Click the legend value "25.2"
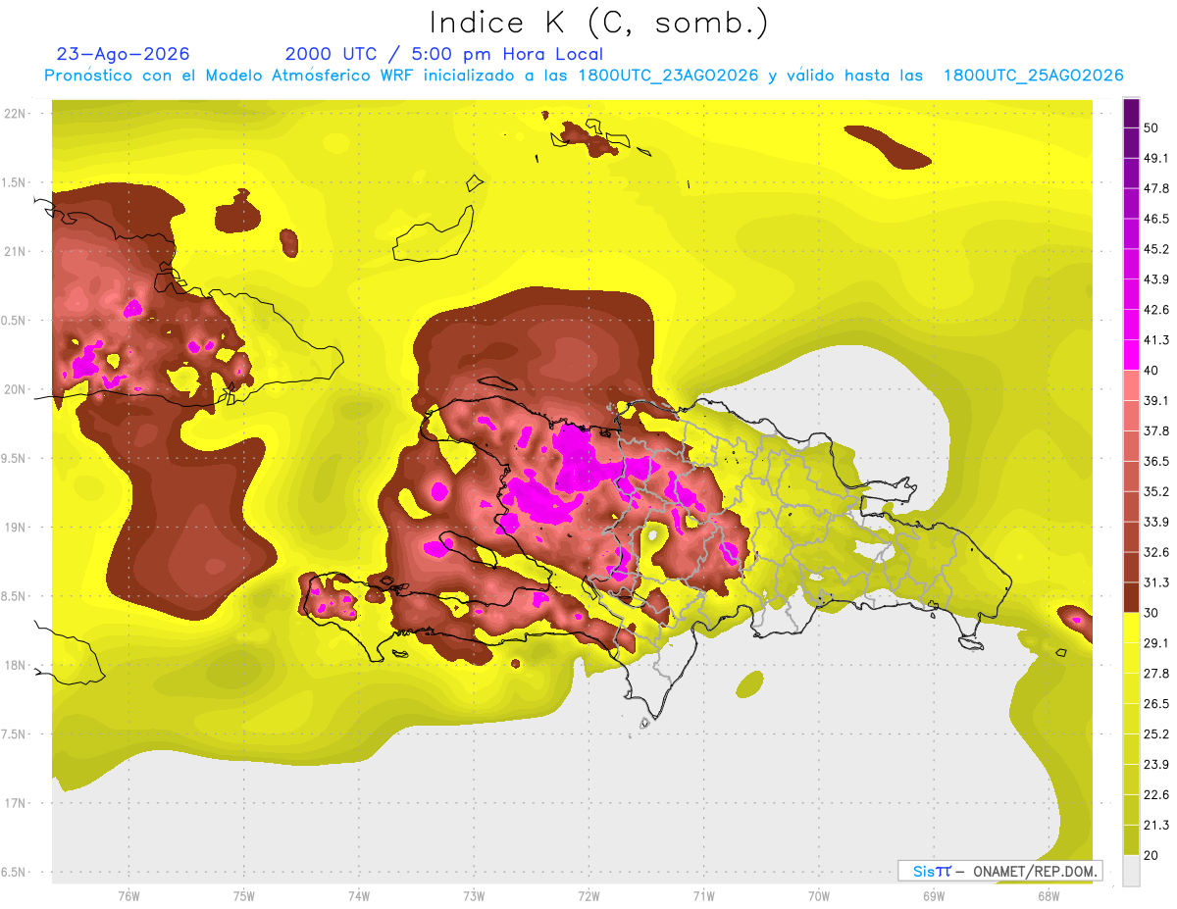 tap(1156, 733)
